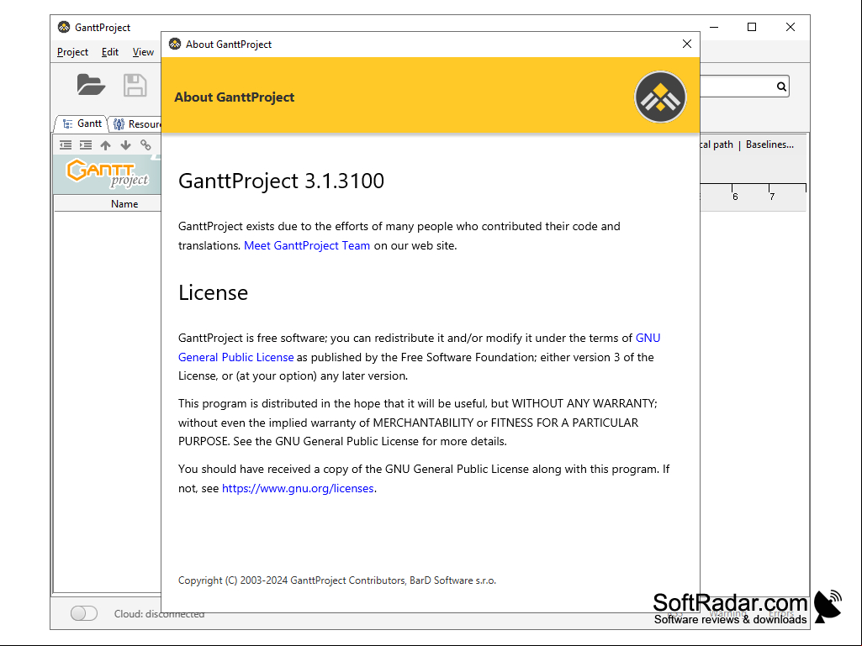
Task: Click the 'Cloud: disconnected' status text
Action: coord(159,613)
